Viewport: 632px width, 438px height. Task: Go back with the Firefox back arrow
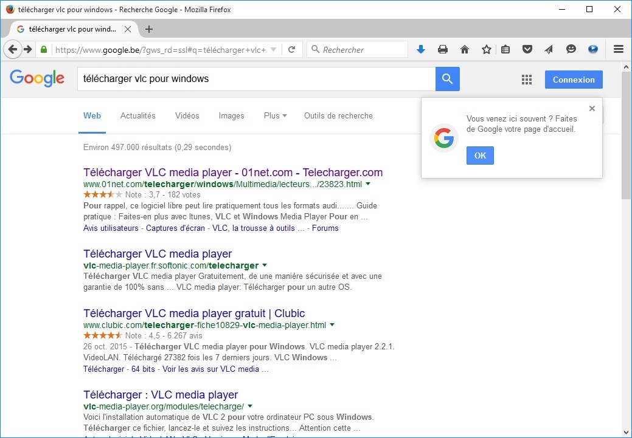13,50
